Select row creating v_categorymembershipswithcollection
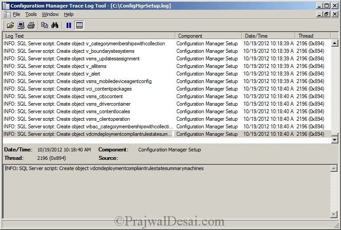This screenshot has width=341, height=230. [167, 44]
